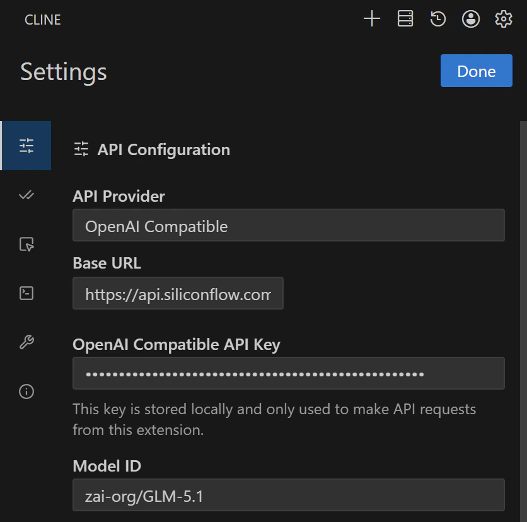Open the Terminal settings sidebar icon
The height and width of the screenshot is (522, 527).
26,293
